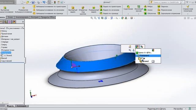Expand the Справочная геометрия dropdown arrow
This screenshot has height=110, width=196.
click(x=188, y=14)
